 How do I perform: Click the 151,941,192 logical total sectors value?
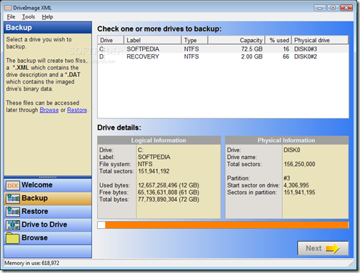coord(154,171)
